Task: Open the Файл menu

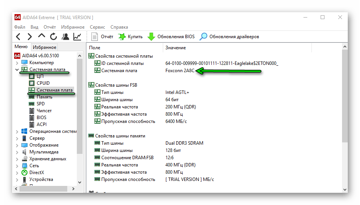Action: point(20,27)
